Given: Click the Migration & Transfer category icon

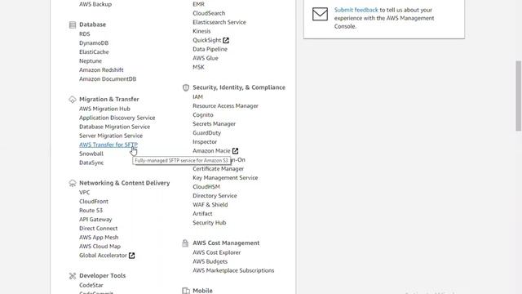Looking at the screenshot, I should (x=73, y=100).
